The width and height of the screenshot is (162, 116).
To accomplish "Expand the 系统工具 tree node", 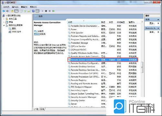I will 4,19.
